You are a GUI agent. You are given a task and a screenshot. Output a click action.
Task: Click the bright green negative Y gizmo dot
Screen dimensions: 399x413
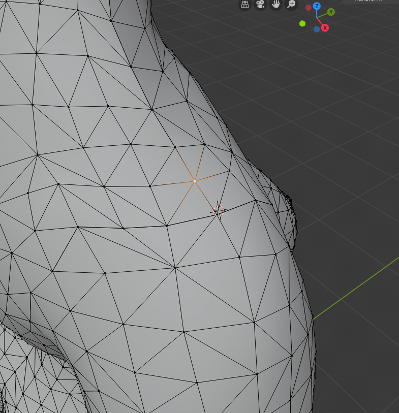pyautogui.click(x=302, y=23)
